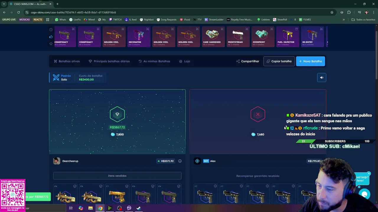Screen dimensions: 378x212
Task: Click the sound mute toggle button
Action: pos(322,77)
